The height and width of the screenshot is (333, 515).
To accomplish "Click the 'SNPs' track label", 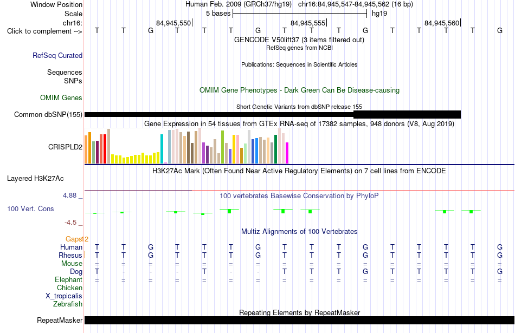I will (x=73, y=81).
